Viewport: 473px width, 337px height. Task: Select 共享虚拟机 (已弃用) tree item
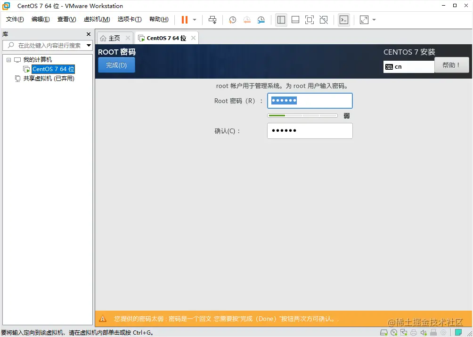49,79
